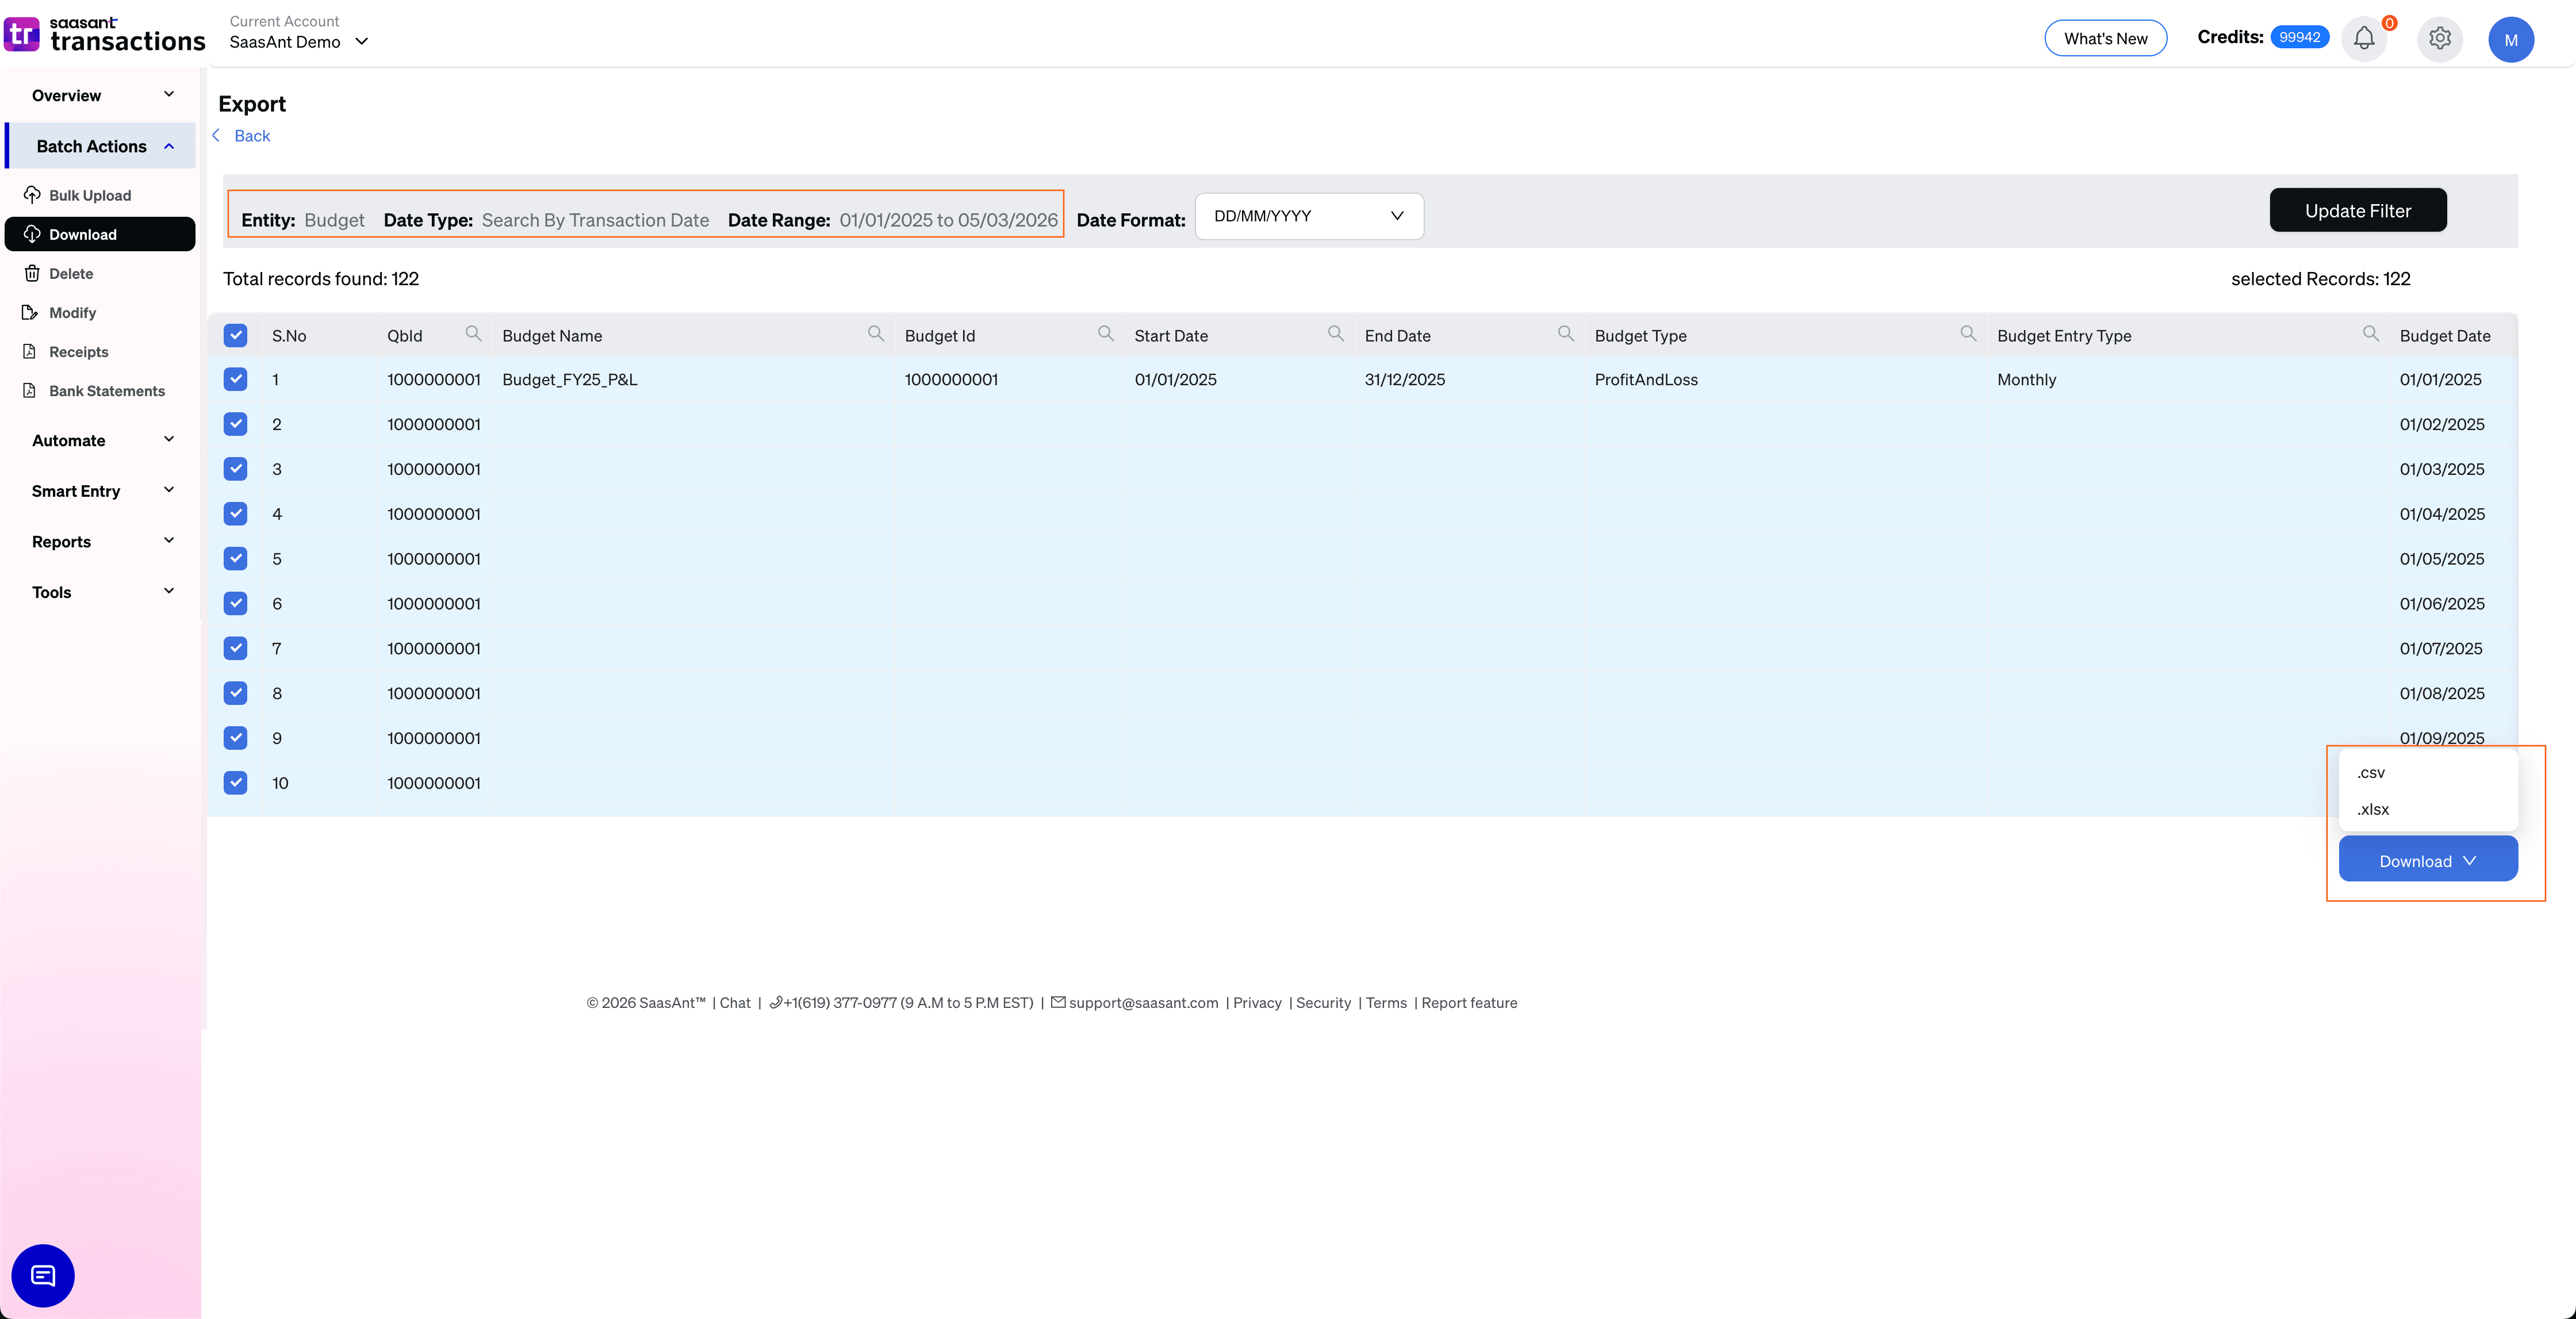The image size is (2576, 1319).
Task: Search within the Budget Name column
Action: [x=875, y=334]
